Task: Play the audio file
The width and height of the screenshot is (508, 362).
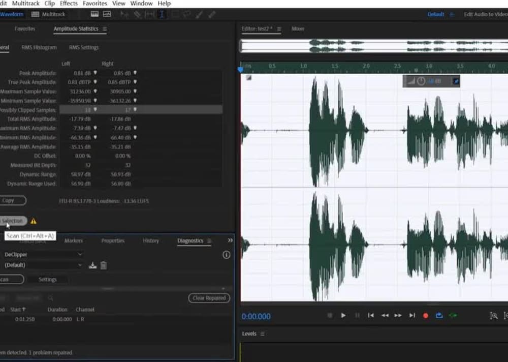Action: 343,316
